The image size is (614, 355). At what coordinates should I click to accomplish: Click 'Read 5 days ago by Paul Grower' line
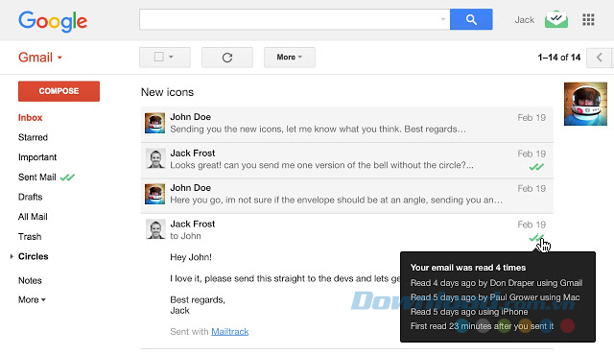point(495,297)
